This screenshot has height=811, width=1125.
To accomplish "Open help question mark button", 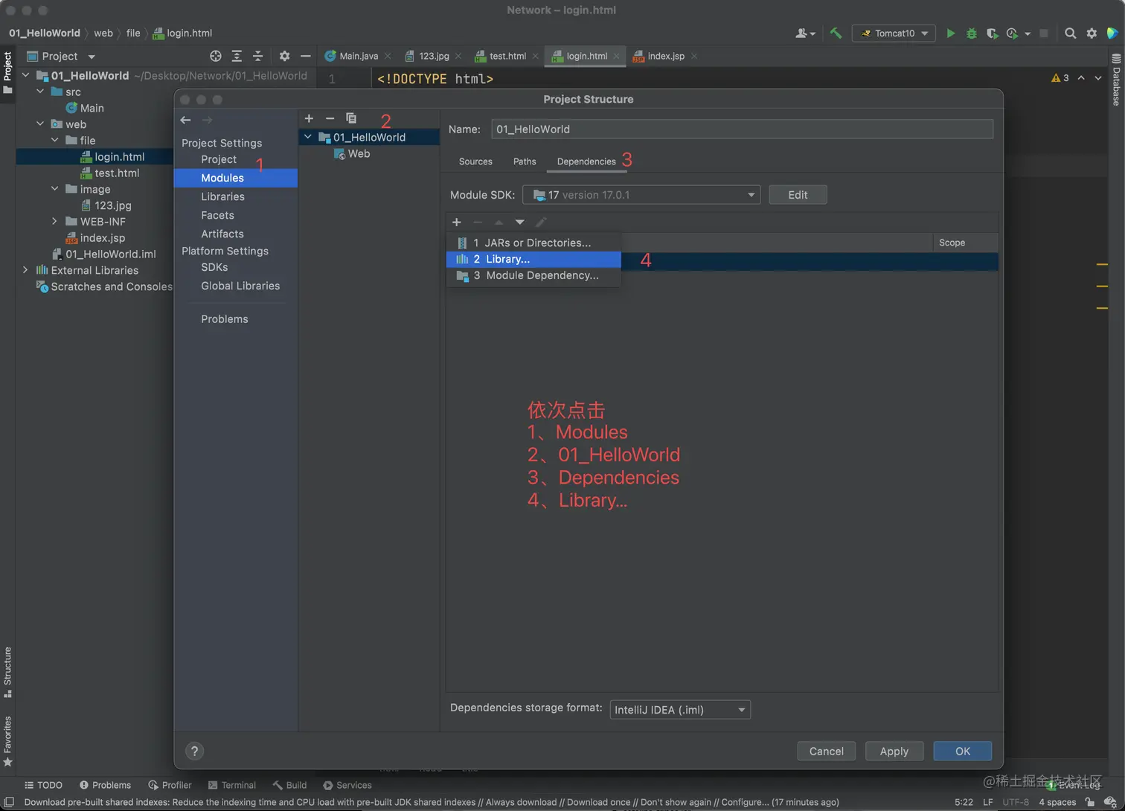I will 194,751.
